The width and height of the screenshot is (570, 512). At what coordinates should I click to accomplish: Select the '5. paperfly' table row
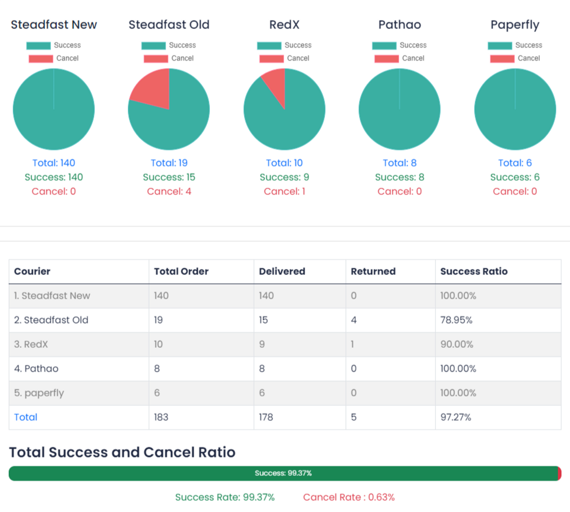pyautogui.click(x=285, y=393)
